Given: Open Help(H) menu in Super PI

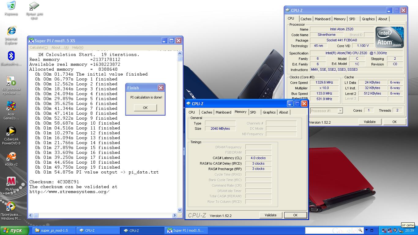Looking at the screenshot, I should point(78,47).
